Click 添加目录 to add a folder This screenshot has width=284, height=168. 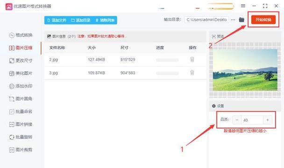81,20
